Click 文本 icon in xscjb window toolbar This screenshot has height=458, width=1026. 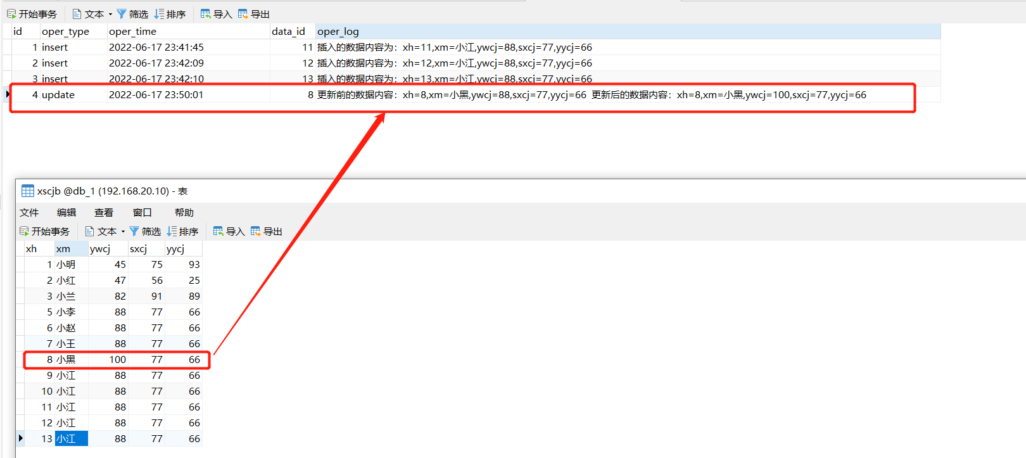tap(89, 231)
